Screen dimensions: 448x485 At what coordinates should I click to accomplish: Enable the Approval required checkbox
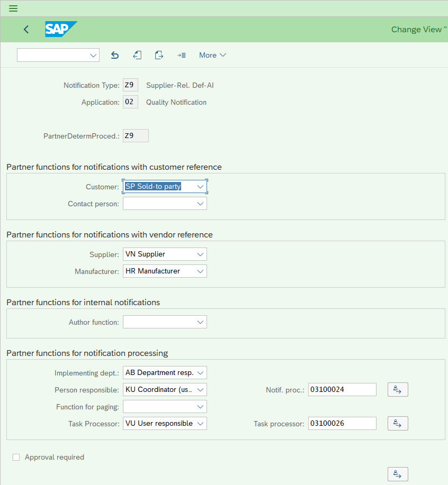point(16,457)
